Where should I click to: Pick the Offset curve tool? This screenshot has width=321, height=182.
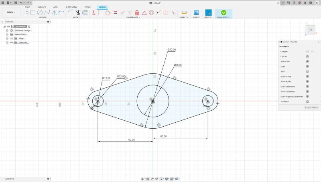85,13
